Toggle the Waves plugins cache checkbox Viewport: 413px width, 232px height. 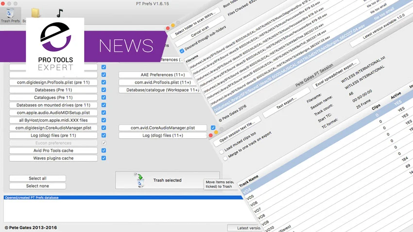coord(104,158)
